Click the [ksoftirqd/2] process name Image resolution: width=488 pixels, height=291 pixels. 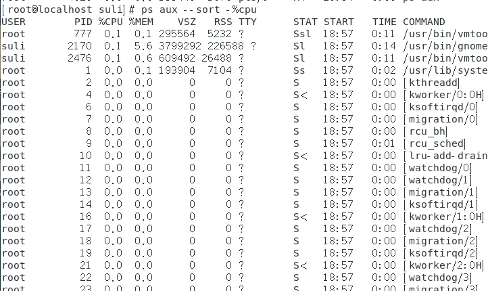[441, 252]
